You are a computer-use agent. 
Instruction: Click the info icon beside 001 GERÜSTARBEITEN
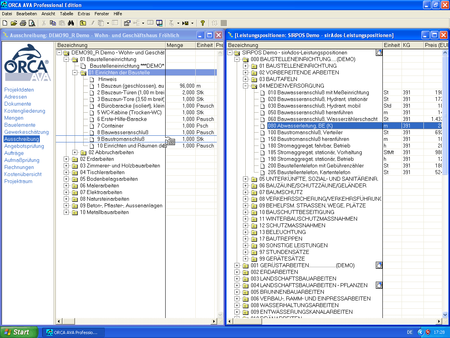(x=379, y=265)
